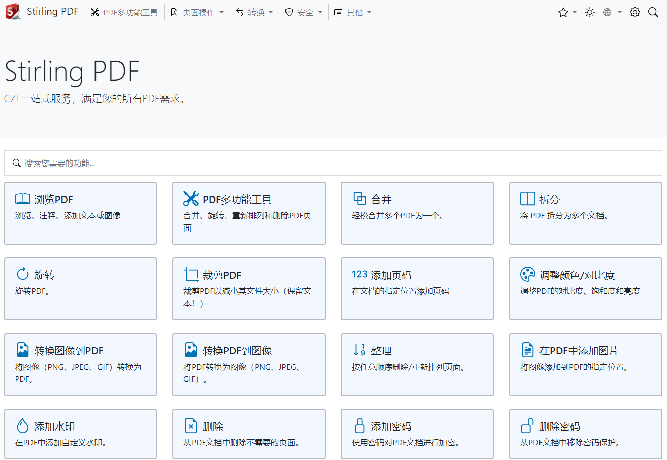The height and width of the screenshot is (460, 667).
Task: Click the search magnifier icon in navbar
Action: 653,12
